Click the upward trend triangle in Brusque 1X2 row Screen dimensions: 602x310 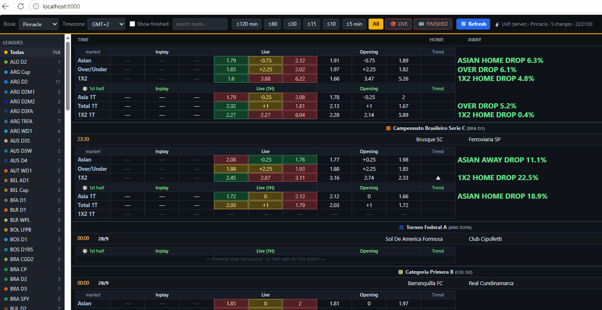click(438, 178)
